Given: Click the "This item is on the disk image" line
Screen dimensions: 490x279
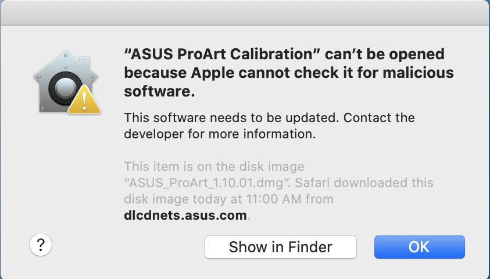Looking at the screenshot, I should pos(214,166).
